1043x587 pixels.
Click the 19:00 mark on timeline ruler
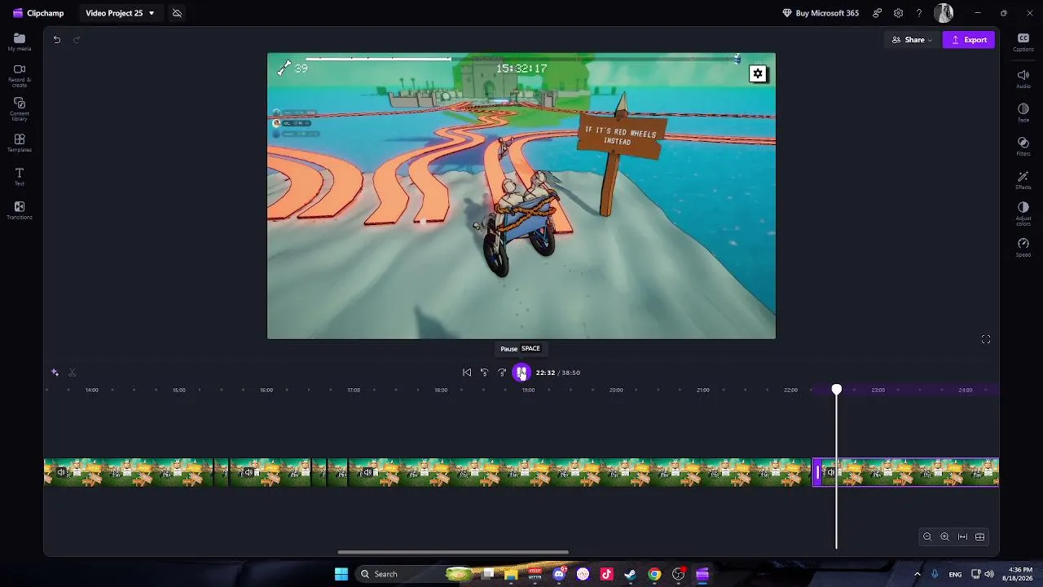pos(528,390)
